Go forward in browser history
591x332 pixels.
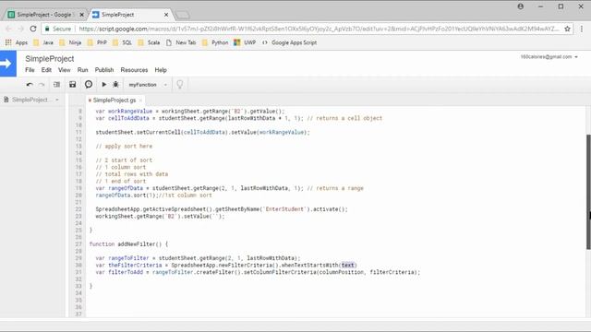tap(20, 29)
